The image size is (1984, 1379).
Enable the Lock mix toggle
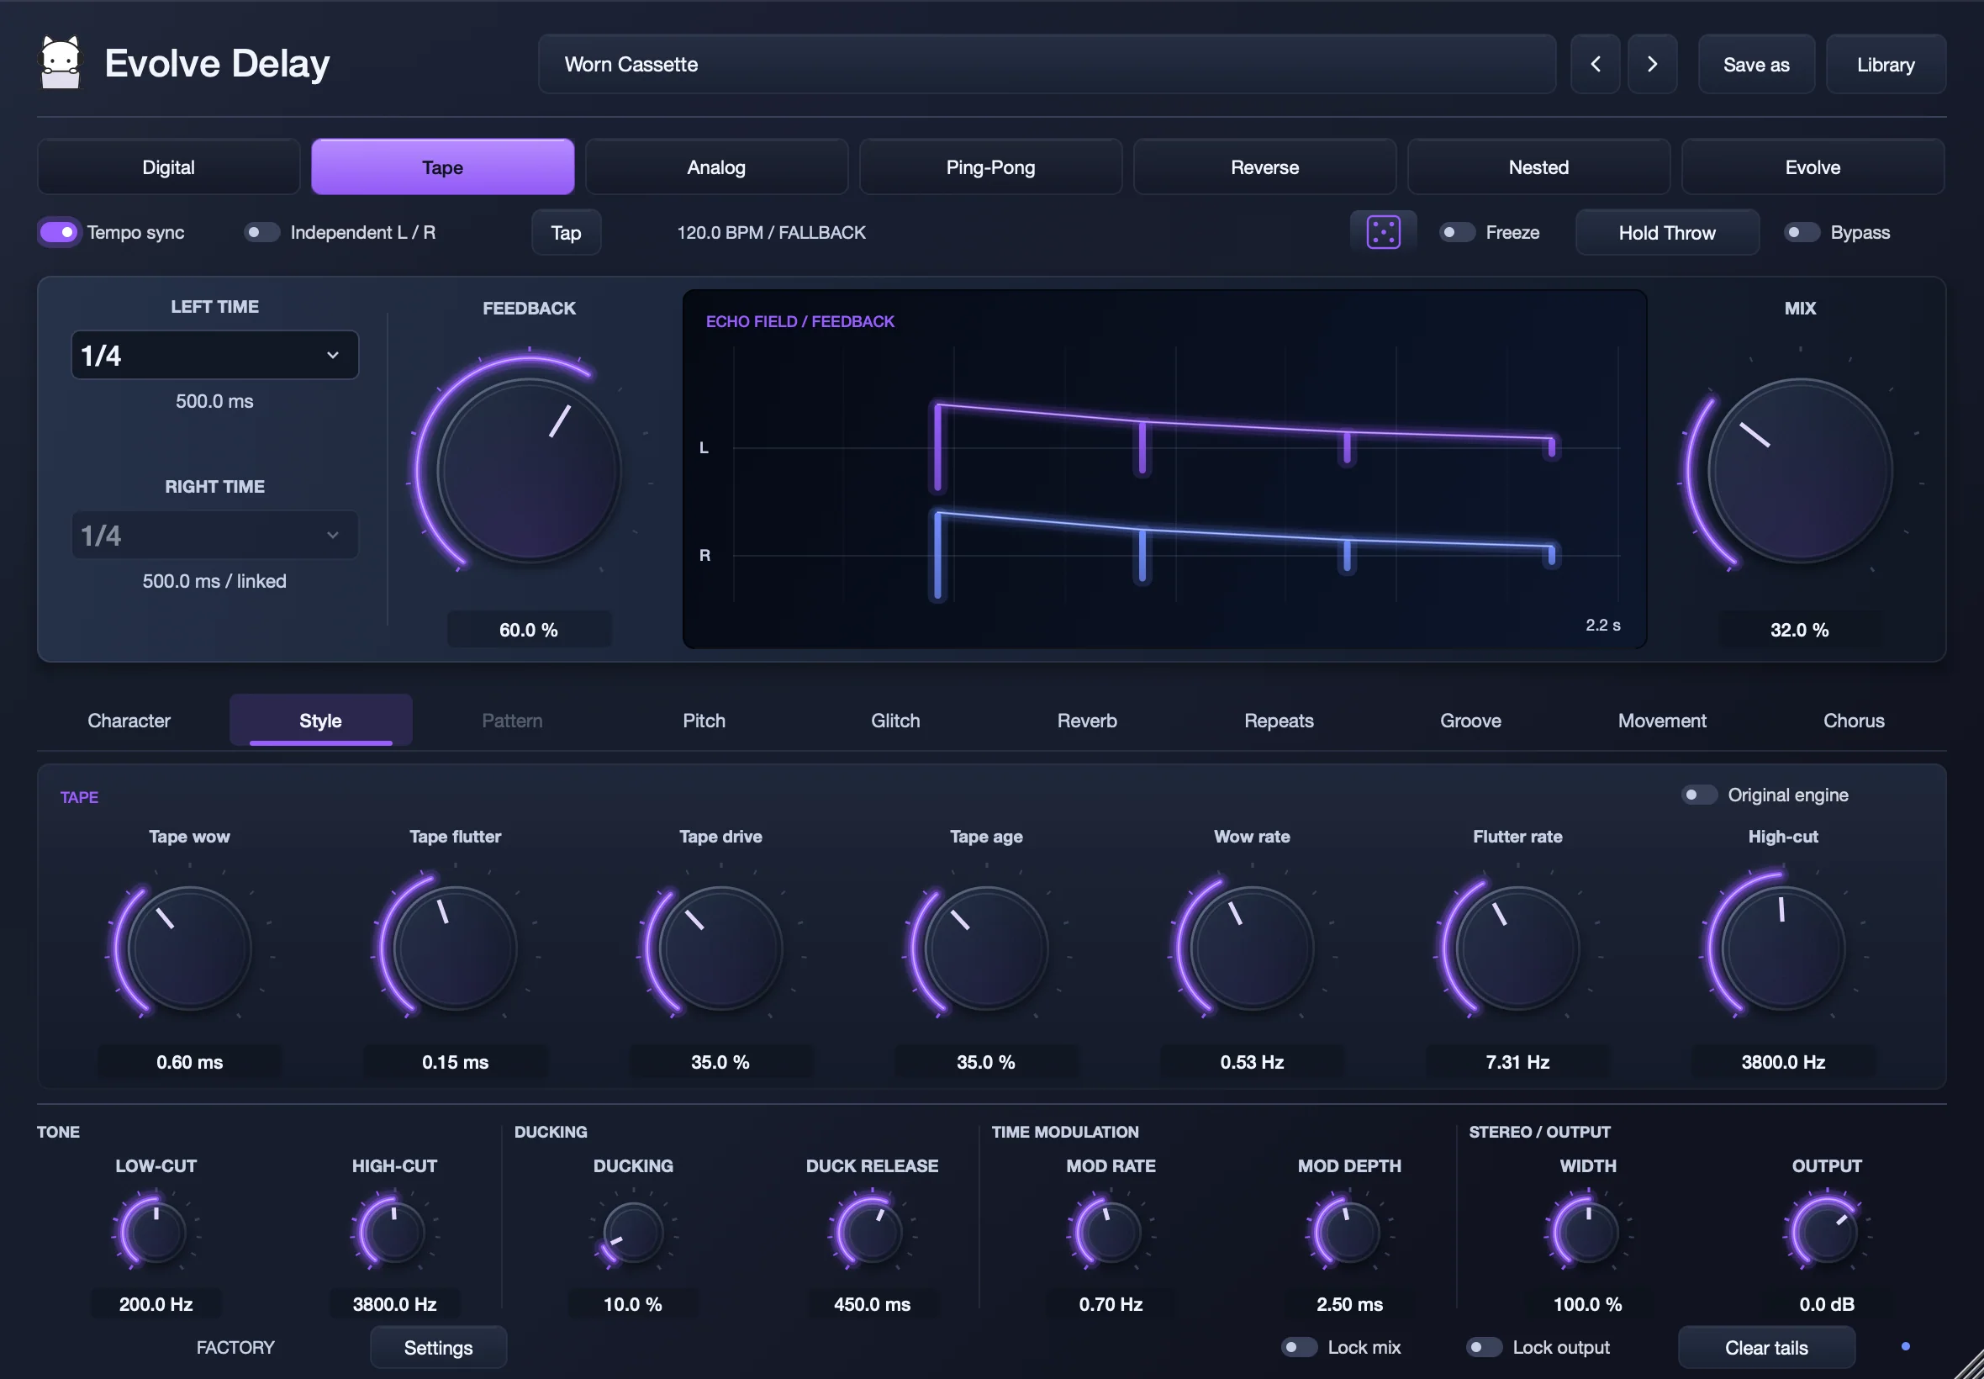click(x=1298, y=1346)
